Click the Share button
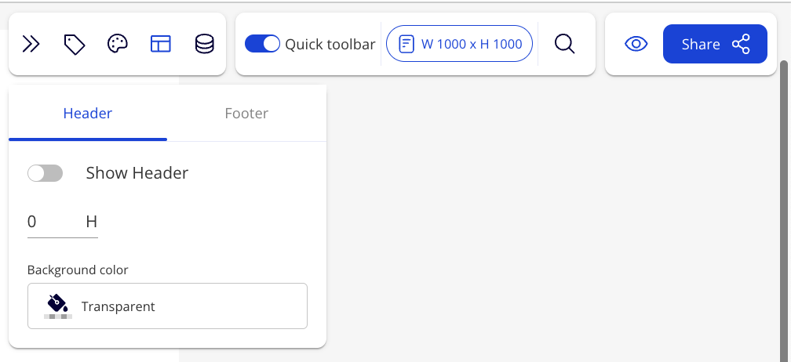The height and width of the screenshot is (362, 791). 701,44
